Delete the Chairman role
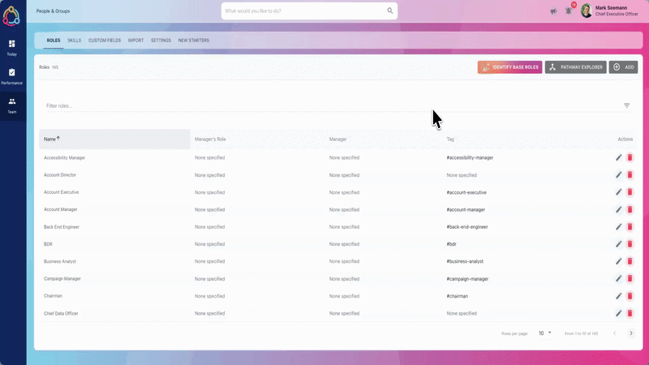Image resolution: width=649 pixels, height=365 pixels. pos(630,296)
